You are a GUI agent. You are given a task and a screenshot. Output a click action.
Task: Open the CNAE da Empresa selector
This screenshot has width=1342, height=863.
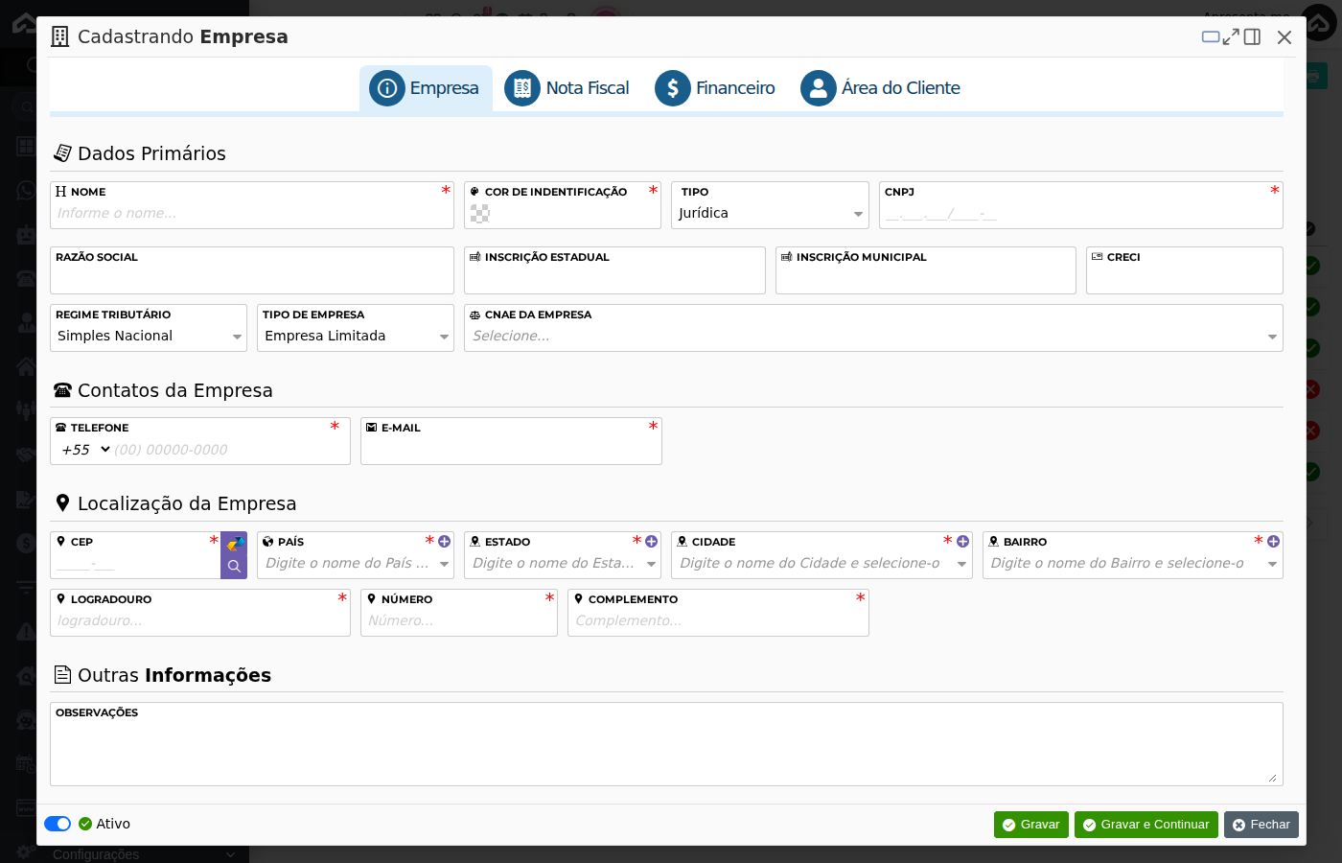tap(873, 336)
